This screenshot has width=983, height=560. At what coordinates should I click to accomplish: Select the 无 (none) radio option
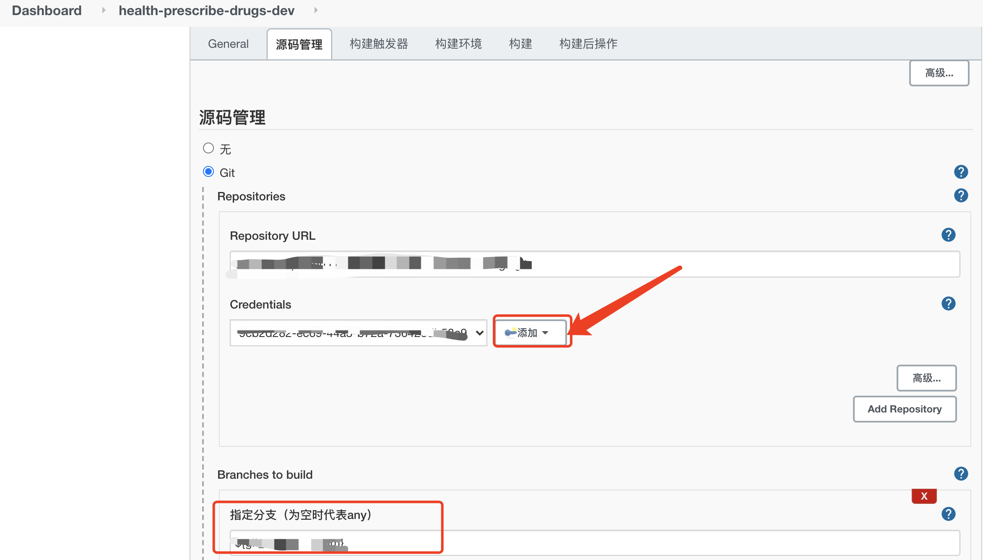click(208, 148)
